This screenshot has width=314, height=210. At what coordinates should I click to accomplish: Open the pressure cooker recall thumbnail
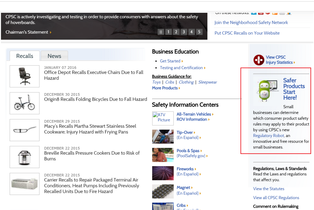coord(25,157)
